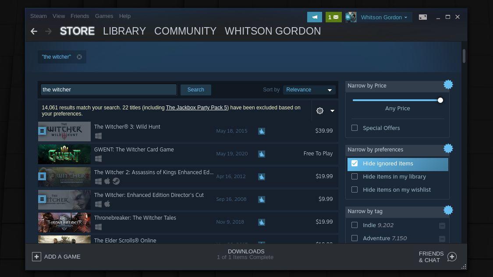Uncheck Hide ignored items

pyautogui.click(x=355, y=163)
